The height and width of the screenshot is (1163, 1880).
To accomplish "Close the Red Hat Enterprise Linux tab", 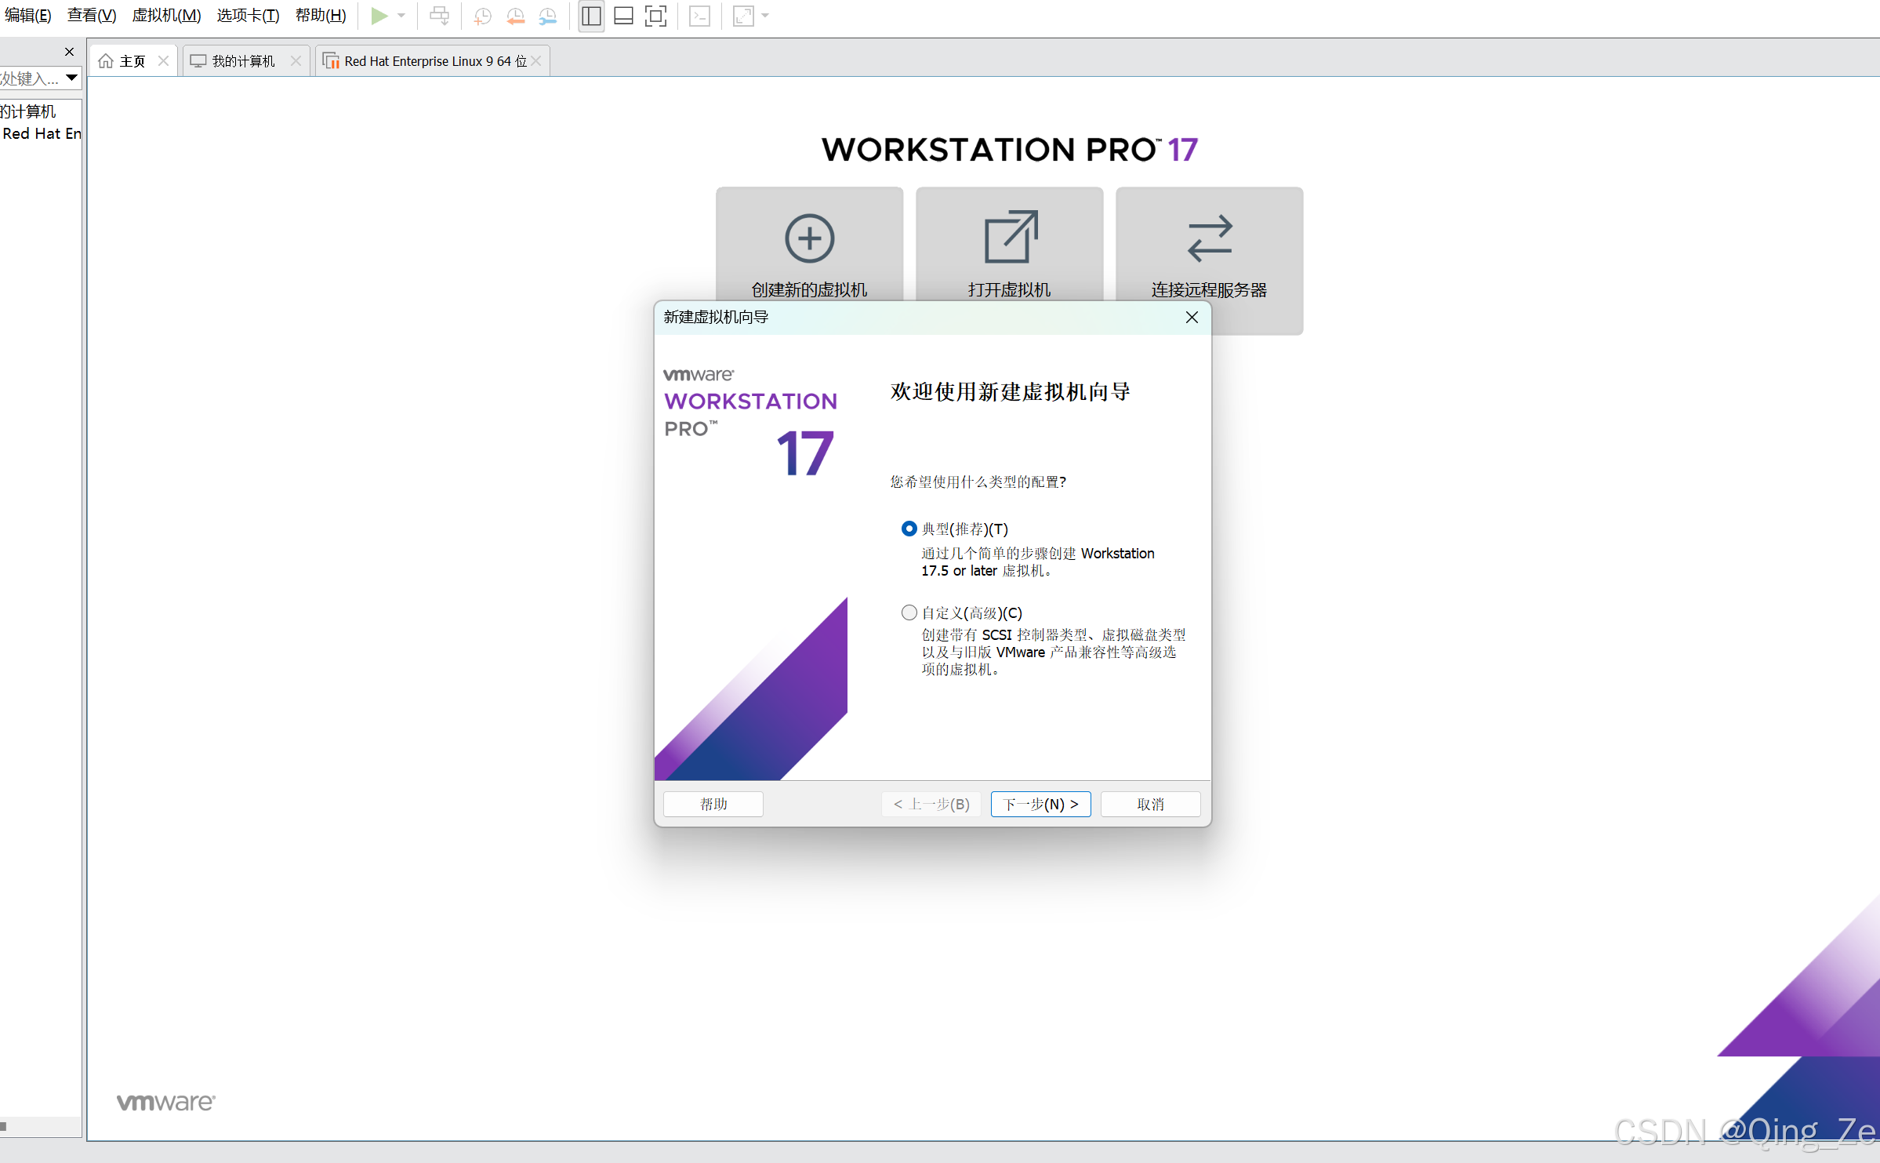I will coord(536,60).
